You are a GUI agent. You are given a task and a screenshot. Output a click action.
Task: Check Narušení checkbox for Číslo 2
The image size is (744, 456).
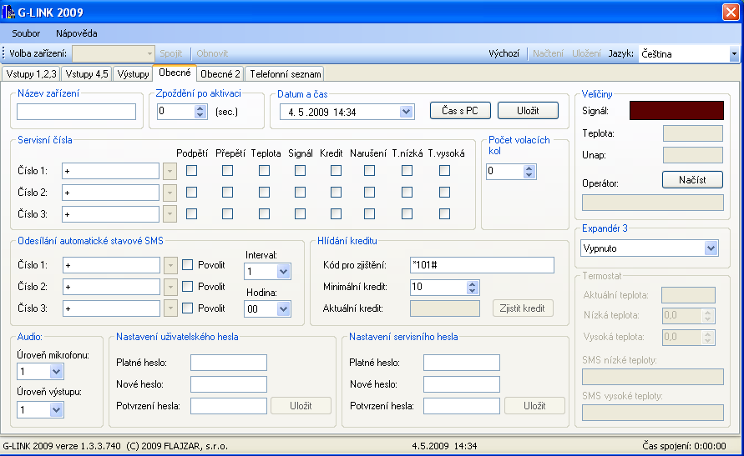point(369,193)
